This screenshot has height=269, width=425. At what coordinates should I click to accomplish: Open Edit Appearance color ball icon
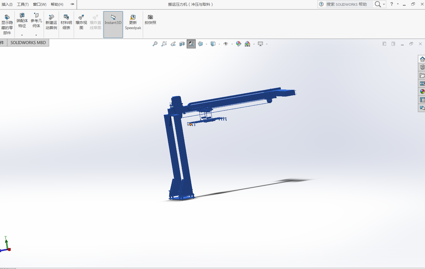(239, 44)
